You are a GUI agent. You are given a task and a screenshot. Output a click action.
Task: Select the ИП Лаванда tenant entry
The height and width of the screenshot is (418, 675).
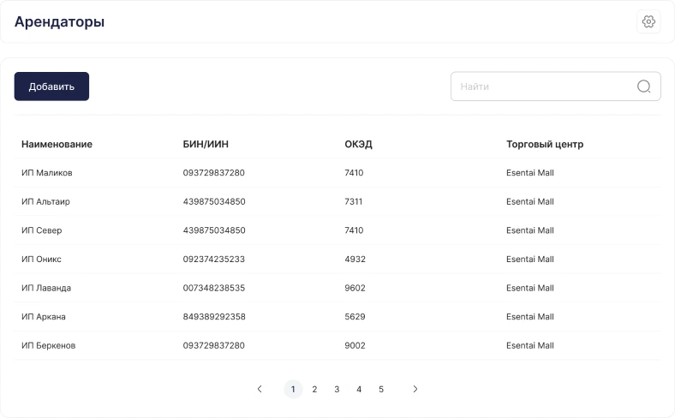click(x=337, y=288)
